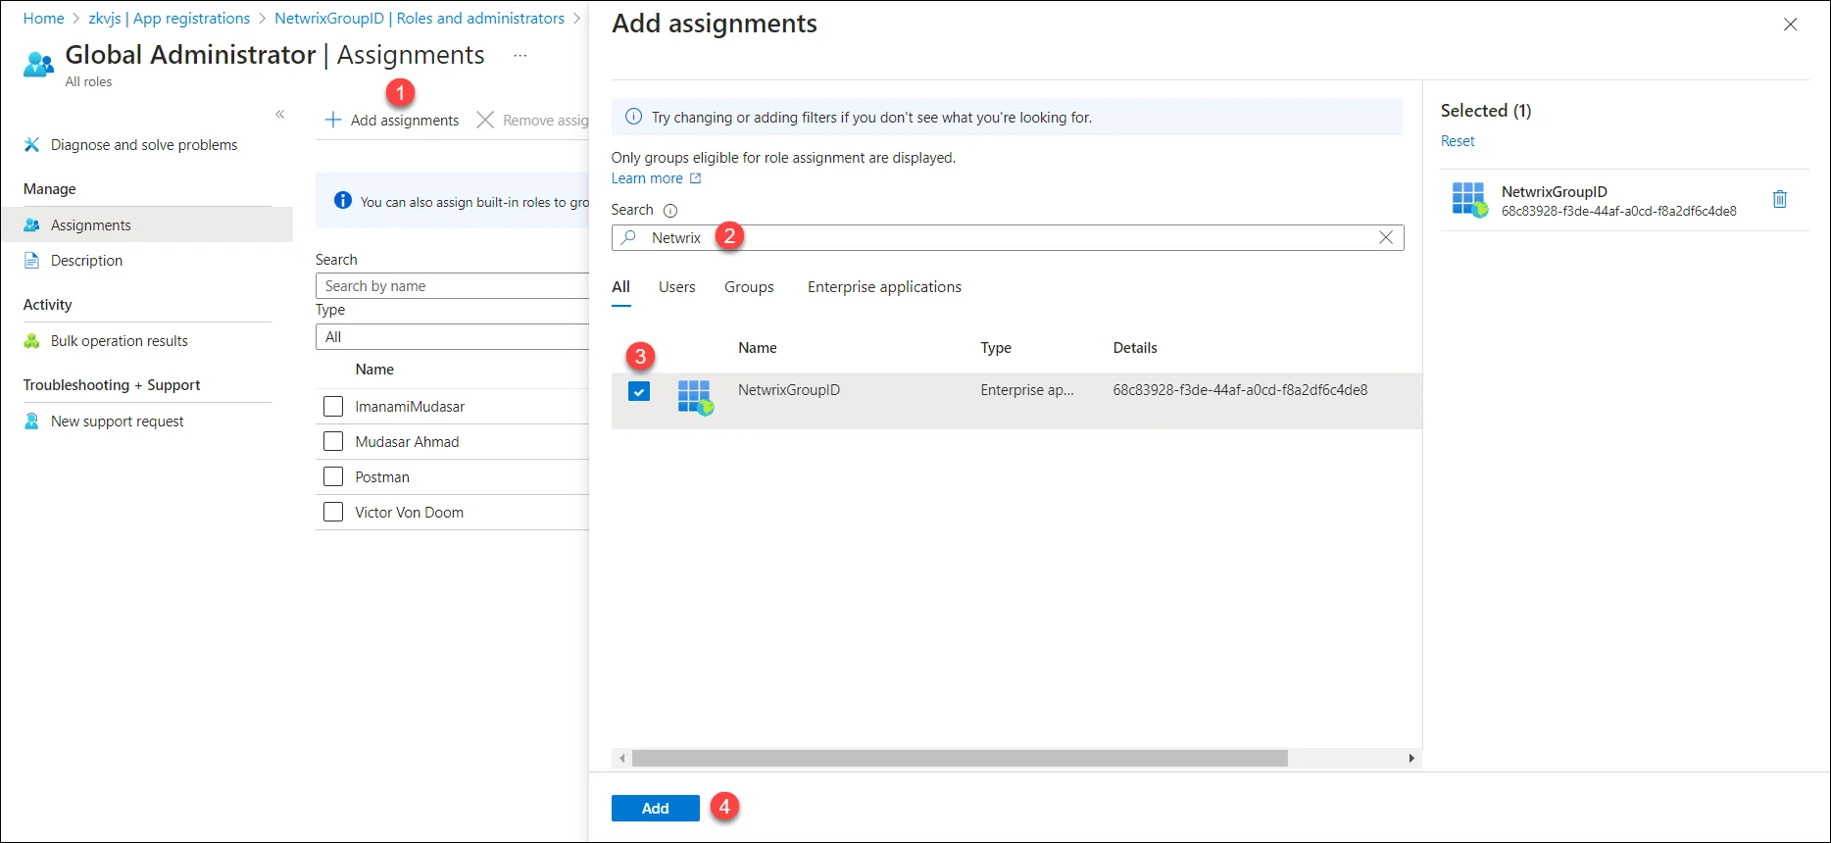Clear the Netwrix search text
This screenshot has width=1831, height=843.
point(1386,237)
